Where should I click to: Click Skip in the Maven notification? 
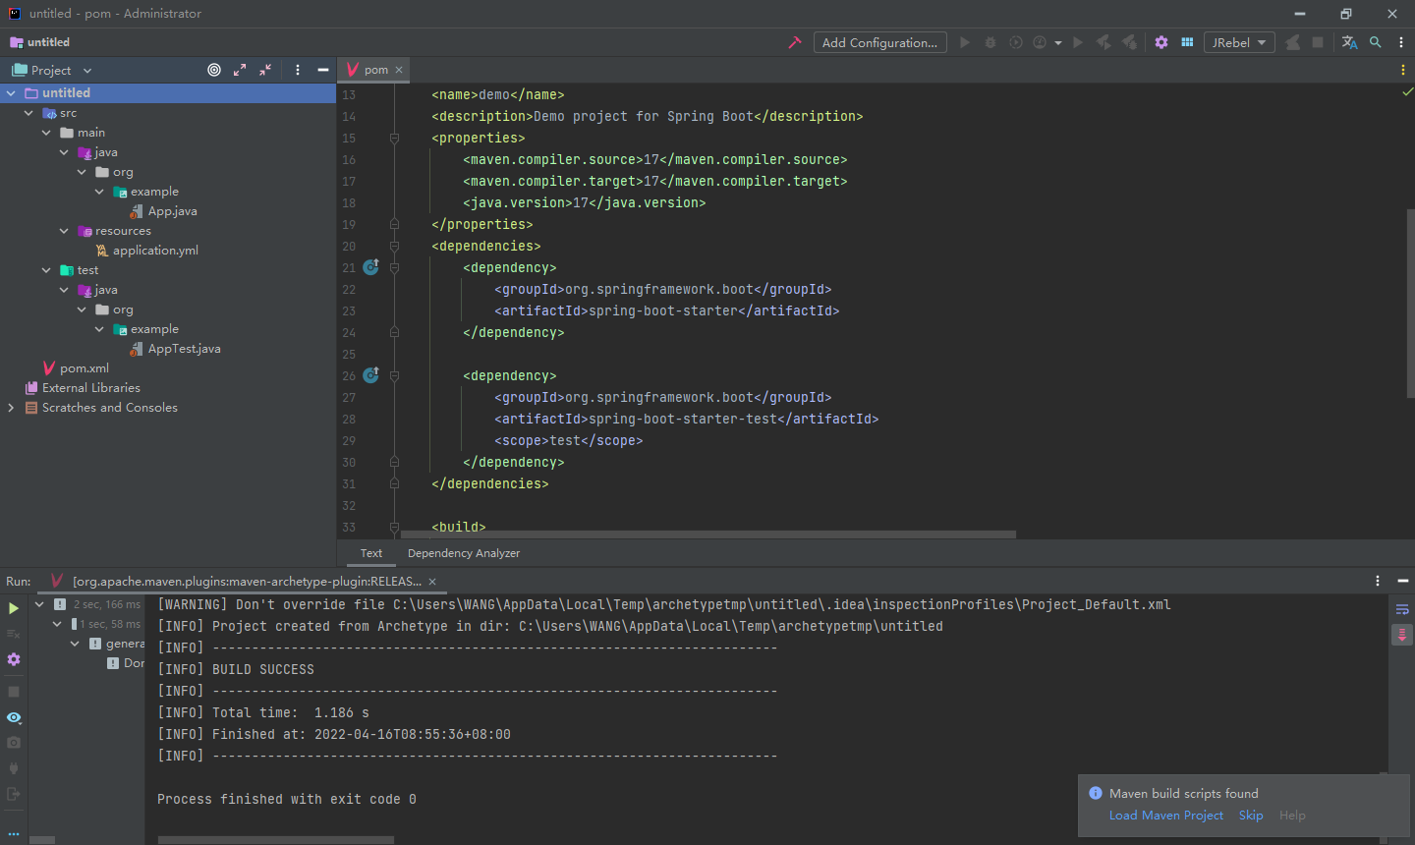[1251, 816]
